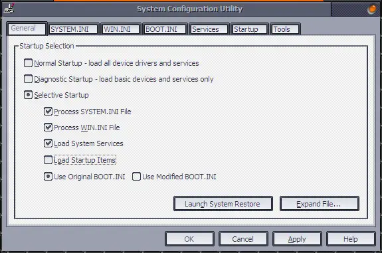Select Normal Startup option
Screen dimensions: 382x253
29,63
